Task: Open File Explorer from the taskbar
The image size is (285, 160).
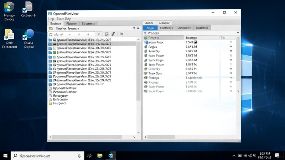Action: pos(100,156)
